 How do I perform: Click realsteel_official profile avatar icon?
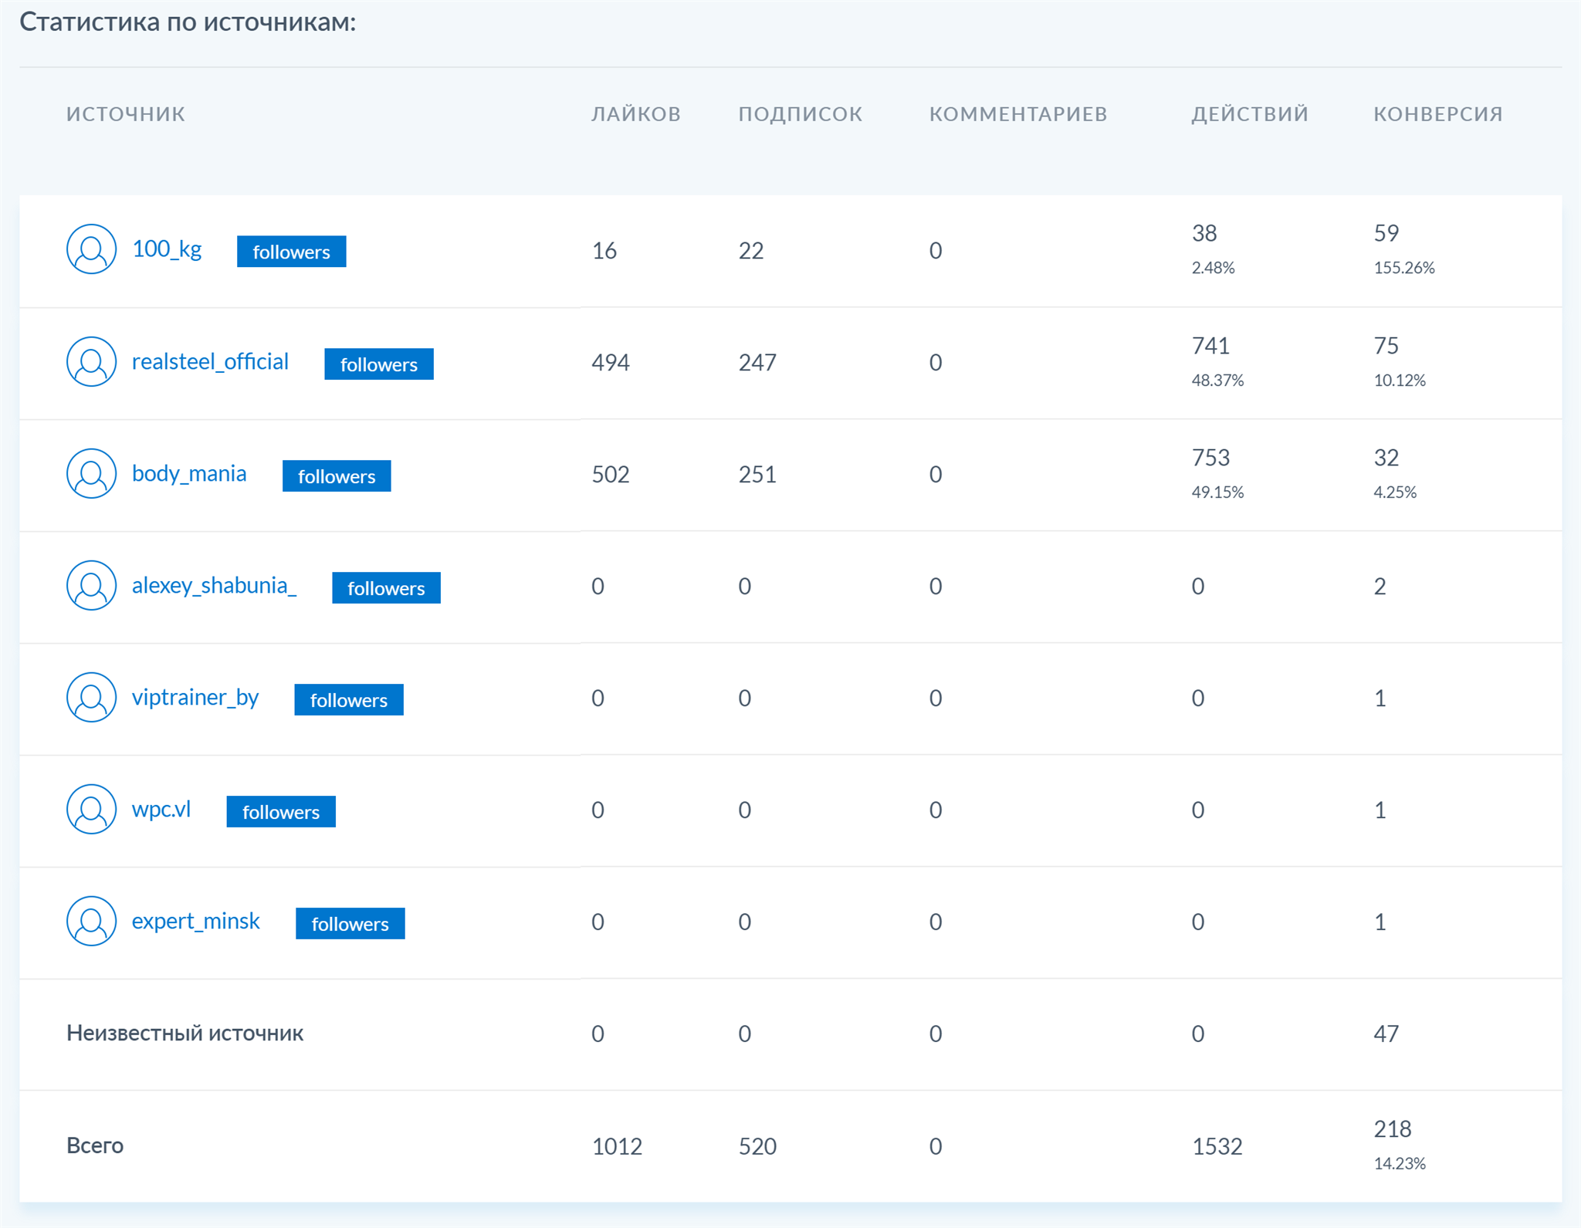(91, 362)
